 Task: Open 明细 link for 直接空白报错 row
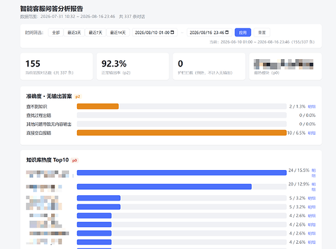(311, 133)
